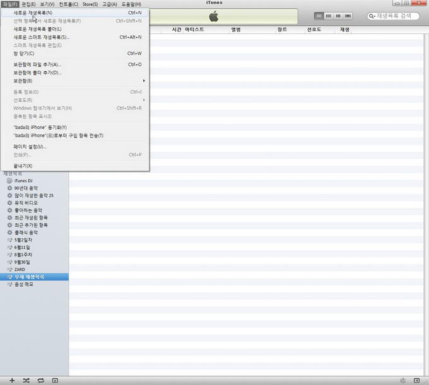Image resolution: width=429 pixels, height=385 pixels.
Task: Click playlist note icon beside 6월11일
Action: point(9,247)
